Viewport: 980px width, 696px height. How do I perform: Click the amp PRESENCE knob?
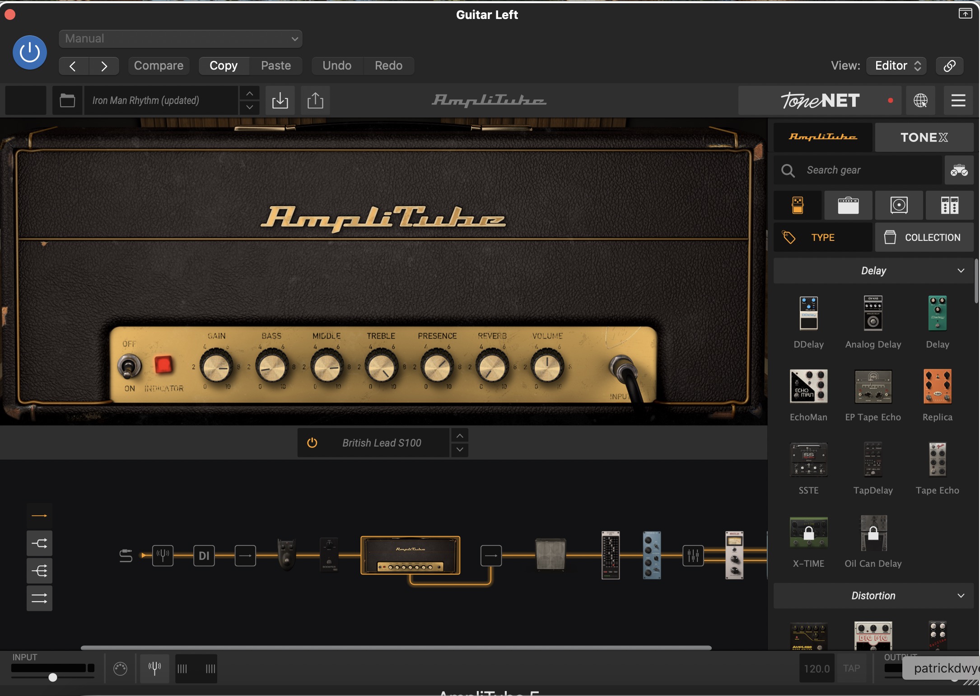[x=437, y=367]
